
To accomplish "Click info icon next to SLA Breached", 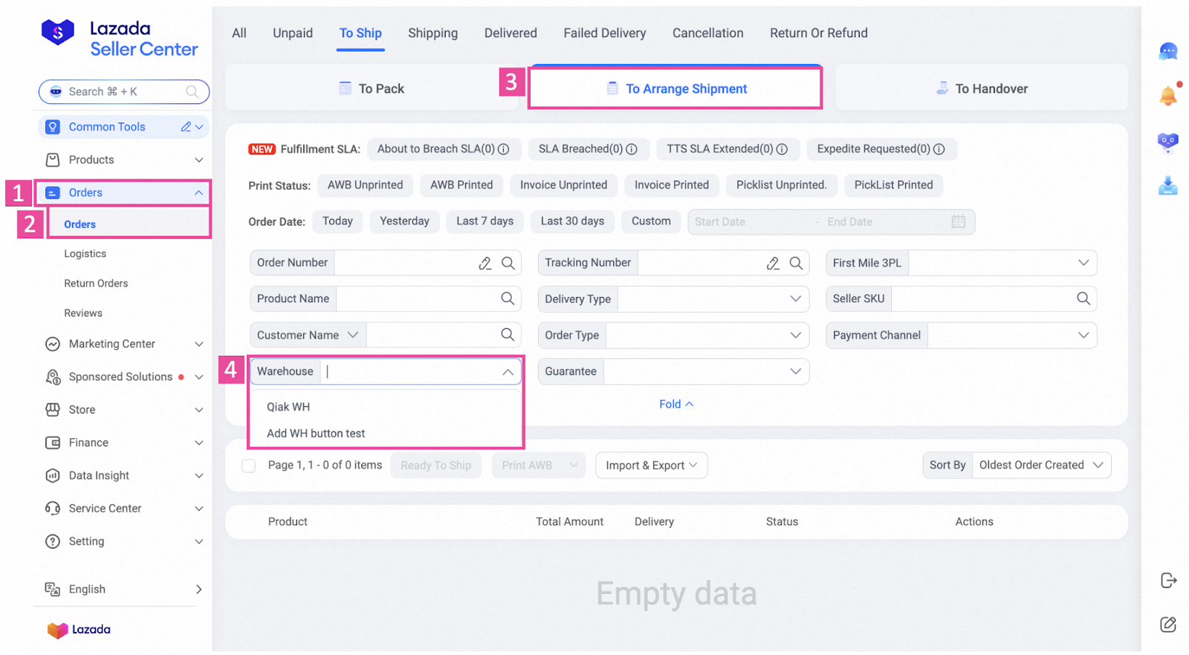I will (632, 149).
